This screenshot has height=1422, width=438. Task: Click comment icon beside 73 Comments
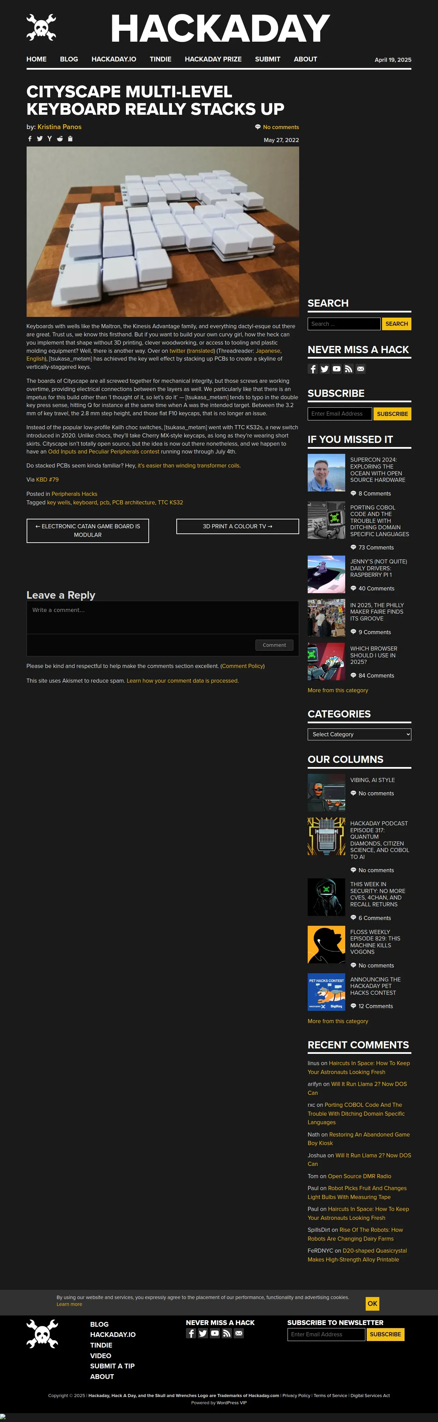(x=354, y=548)
